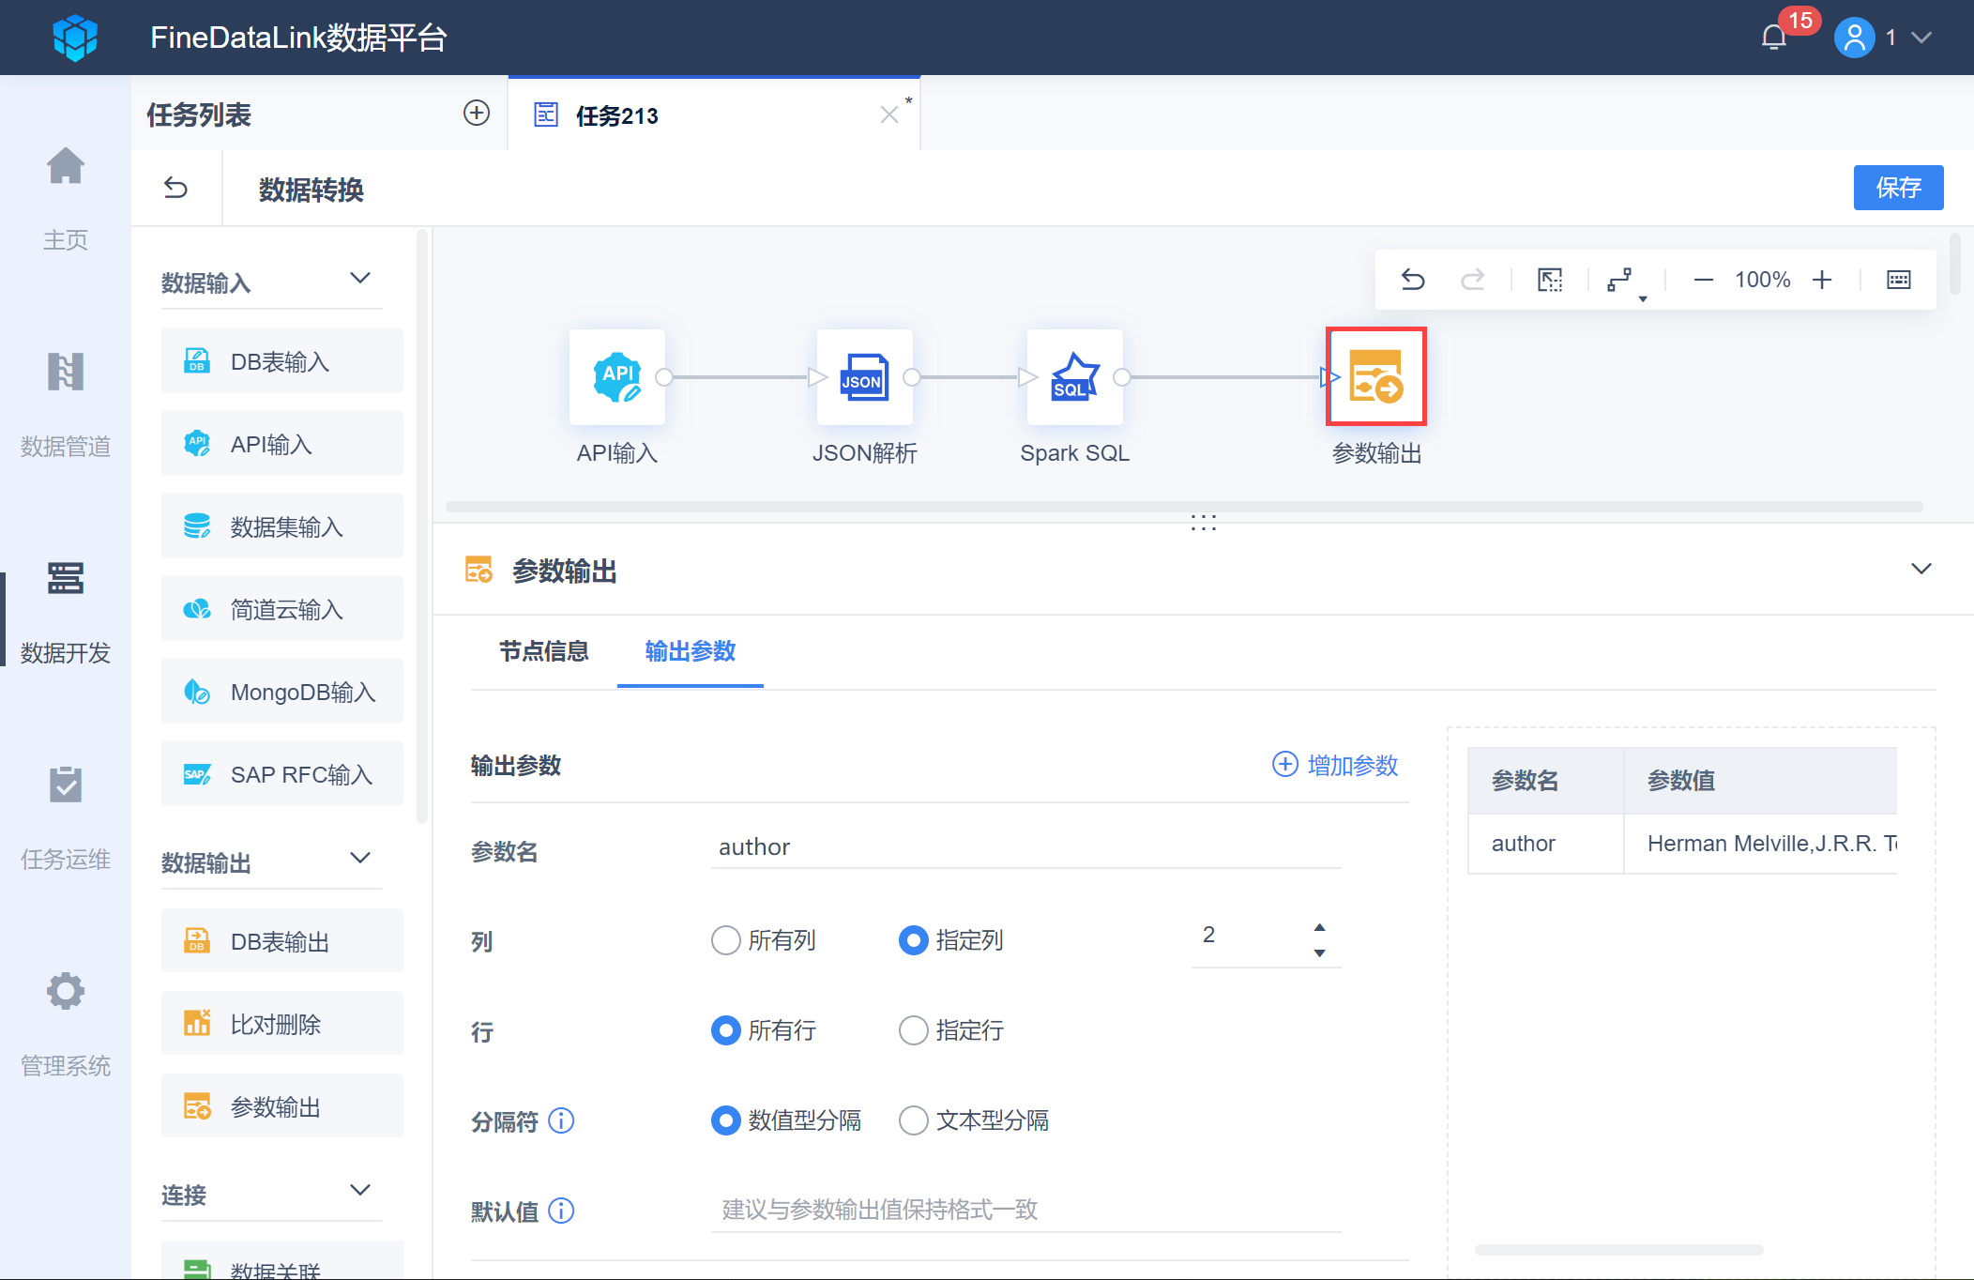Click the canvas undo arrow icon
Viewport: 1974px width, 1280px height.
click(x=1413, y=280)
